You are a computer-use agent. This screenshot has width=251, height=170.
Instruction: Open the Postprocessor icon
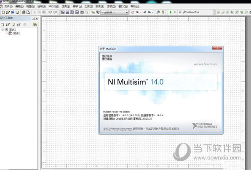click(x=82, y=12)
